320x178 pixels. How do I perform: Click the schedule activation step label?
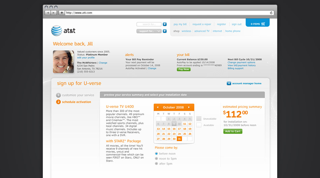pyautogui.click(x=76, y=102)
